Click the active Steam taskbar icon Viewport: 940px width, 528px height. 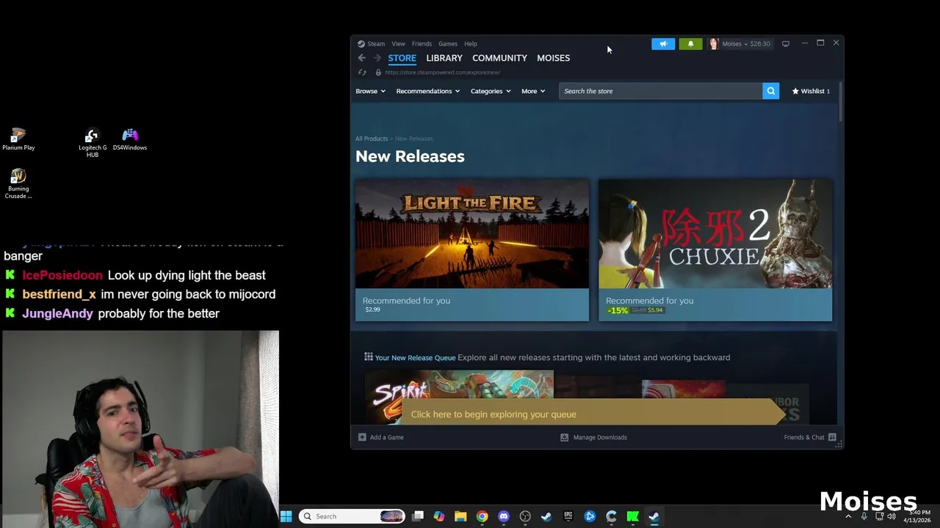coord(654,516)
